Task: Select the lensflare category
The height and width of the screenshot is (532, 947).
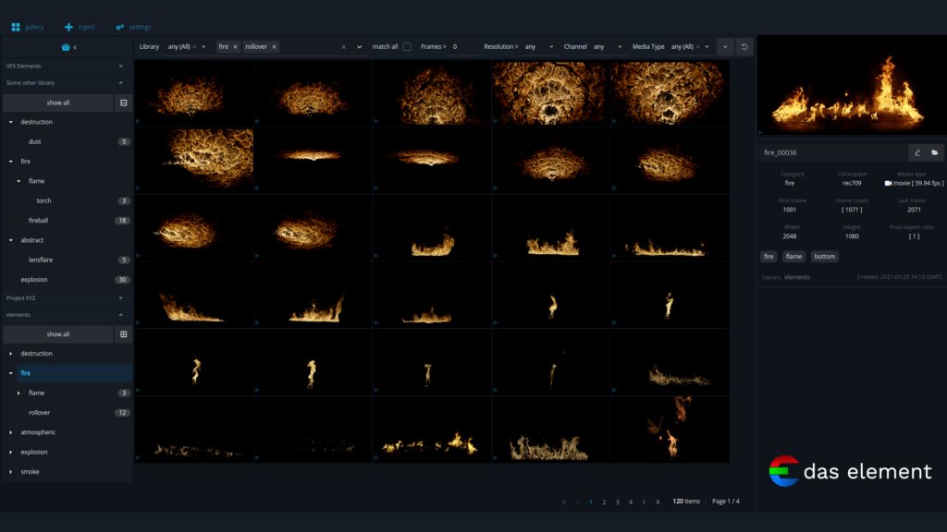Action: point(41,260)
